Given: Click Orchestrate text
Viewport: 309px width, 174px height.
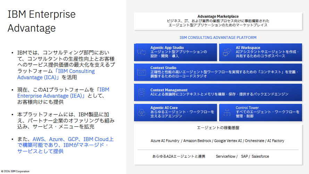Looking at the screenshot, I should [x=254, y=141].
